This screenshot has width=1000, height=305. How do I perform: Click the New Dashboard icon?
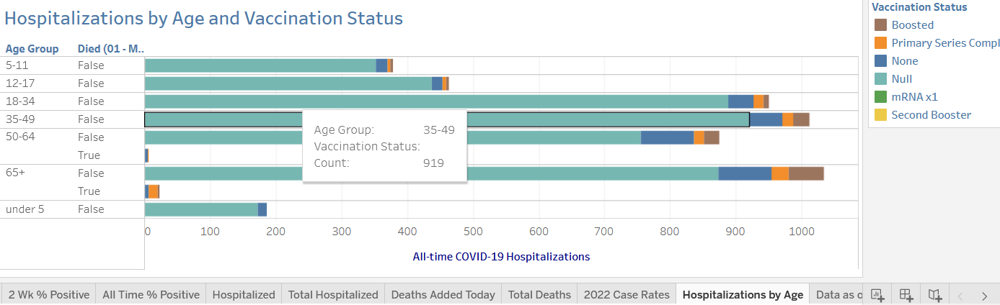[906, 294]
